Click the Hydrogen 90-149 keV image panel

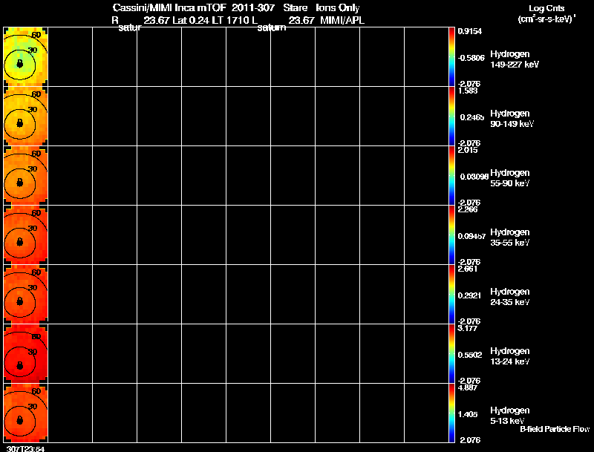click(26, 117)
